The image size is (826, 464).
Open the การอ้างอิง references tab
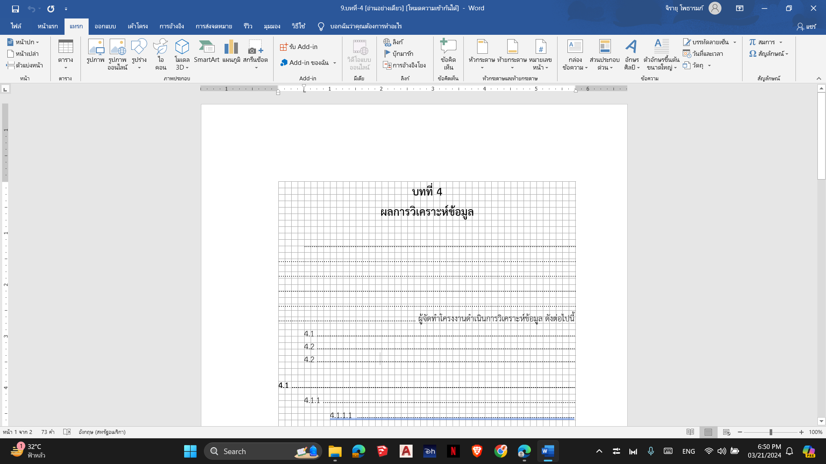[x=172, y=26]
